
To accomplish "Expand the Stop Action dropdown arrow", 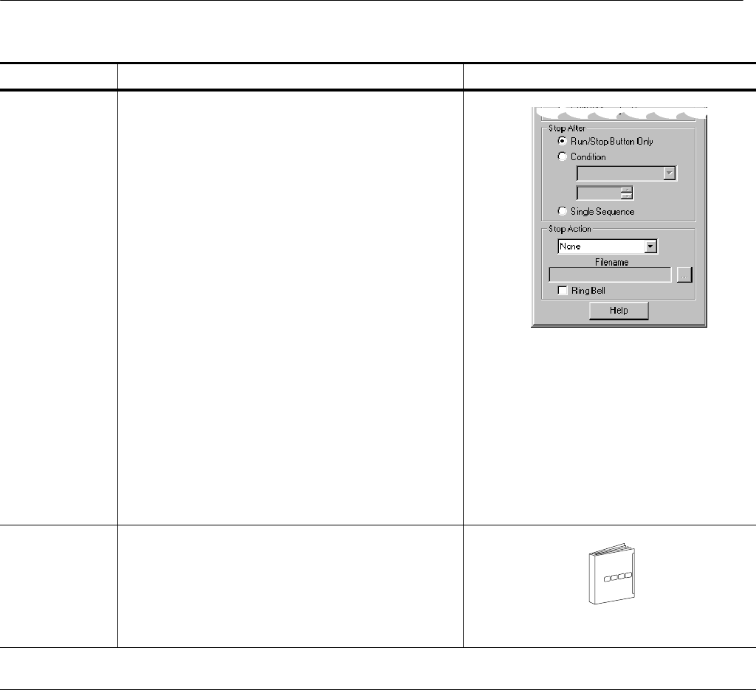I will point(650,246).
